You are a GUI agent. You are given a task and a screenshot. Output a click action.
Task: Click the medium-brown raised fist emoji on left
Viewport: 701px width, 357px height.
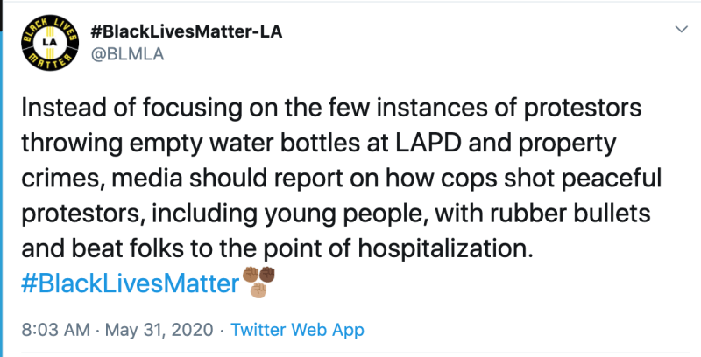[251, 275]
